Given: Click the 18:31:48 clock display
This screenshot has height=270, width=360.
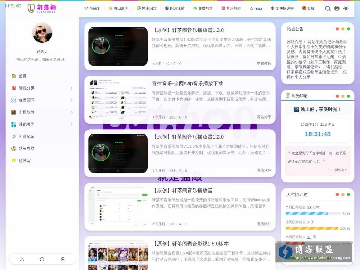Looking at the screenshot, I should tap(318, 134).
